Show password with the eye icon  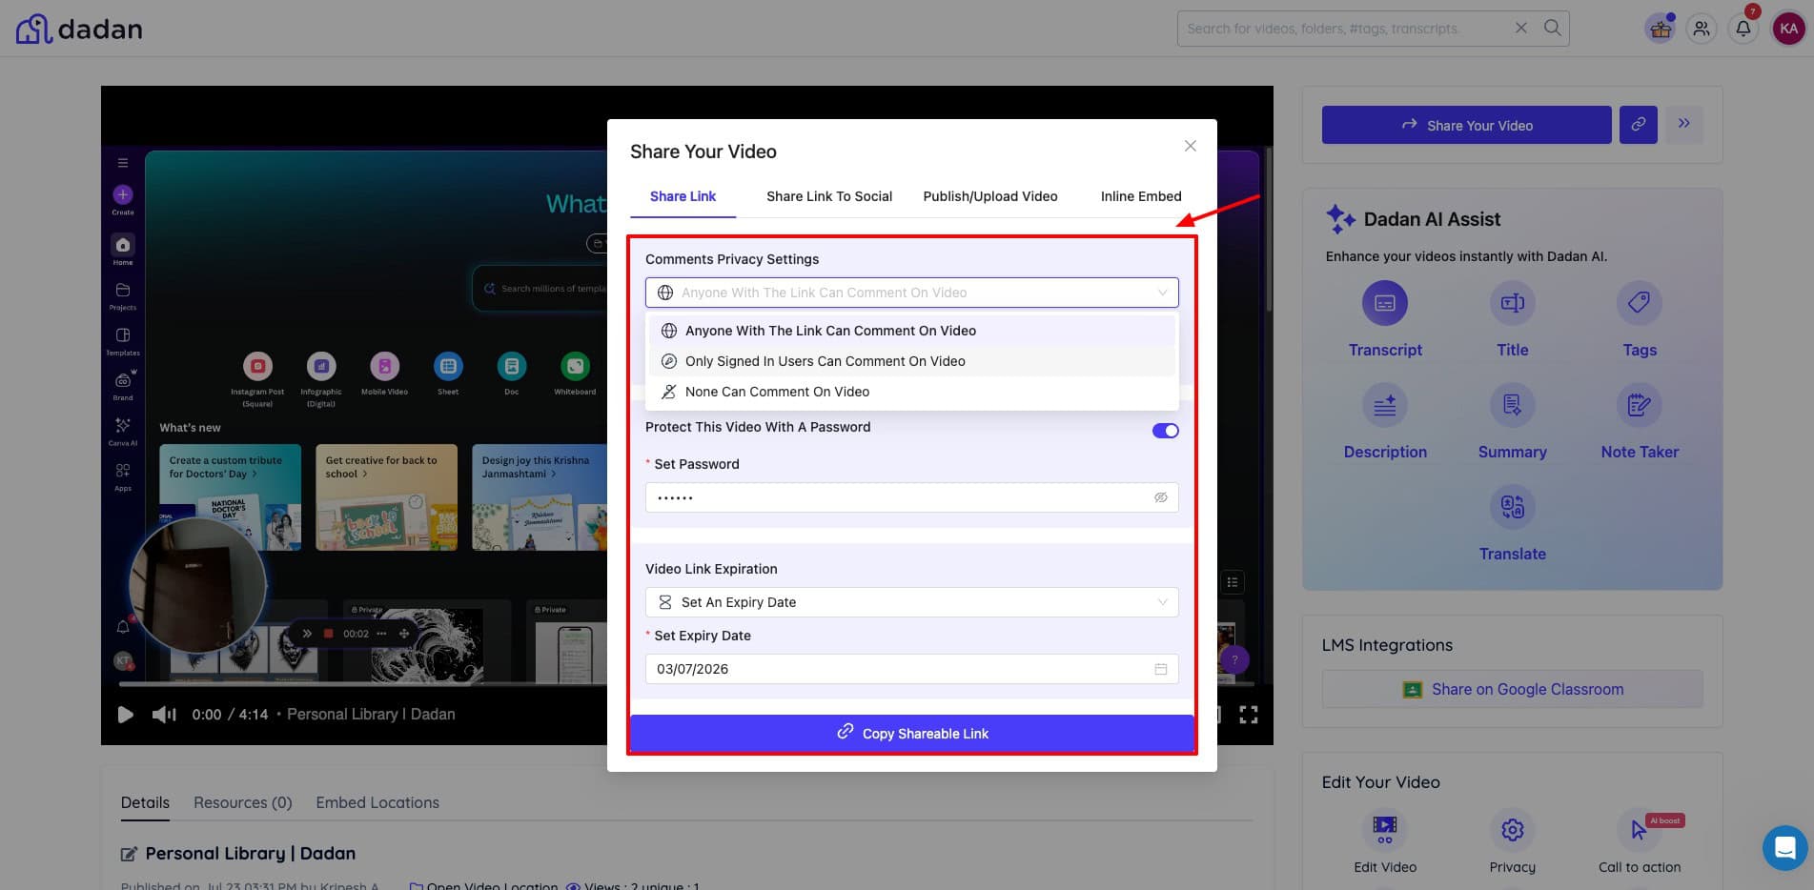tap(1160, 497)
